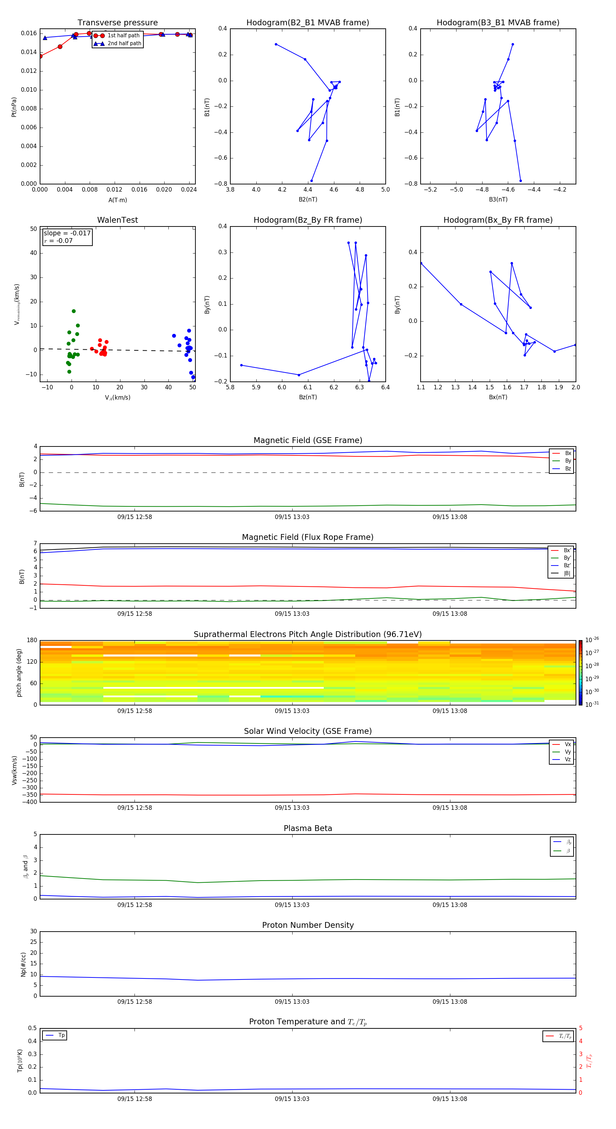
Task: Click the 'Magnetic Field (Flux Rope Frame)' title
Action: click(308, 537)
